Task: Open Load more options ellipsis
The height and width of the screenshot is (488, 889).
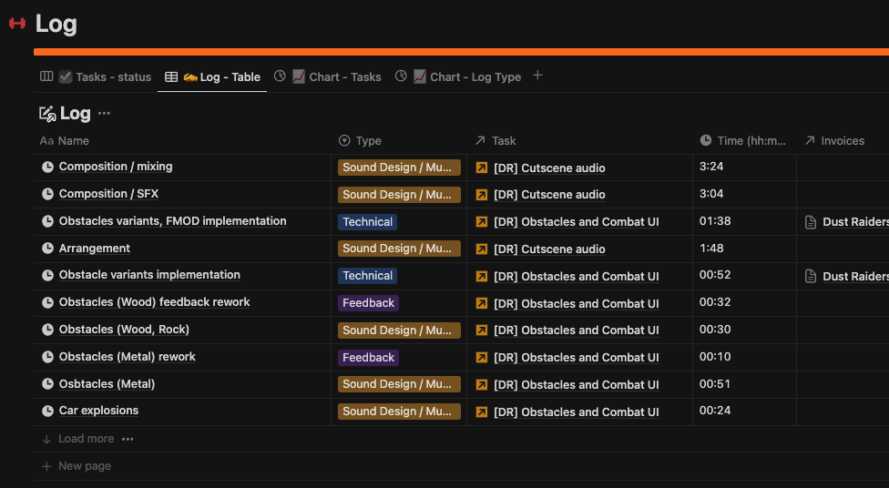Action: pos(128,439)
